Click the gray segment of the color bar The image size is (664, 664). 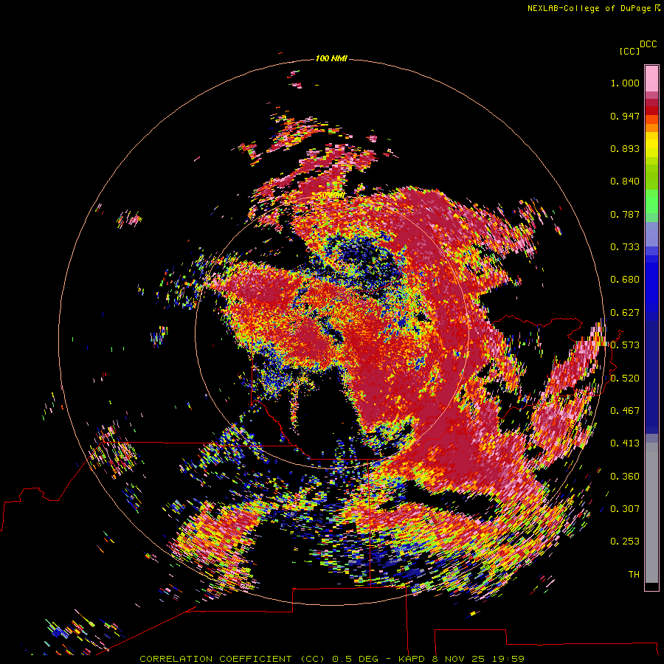point(651,513)
